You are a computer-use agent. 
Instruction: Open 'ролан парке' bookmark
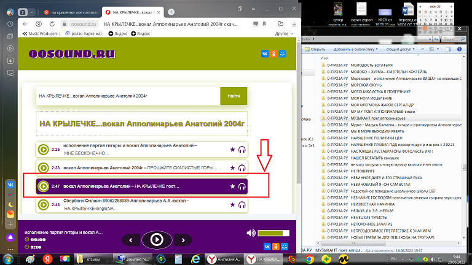[84, 34]
